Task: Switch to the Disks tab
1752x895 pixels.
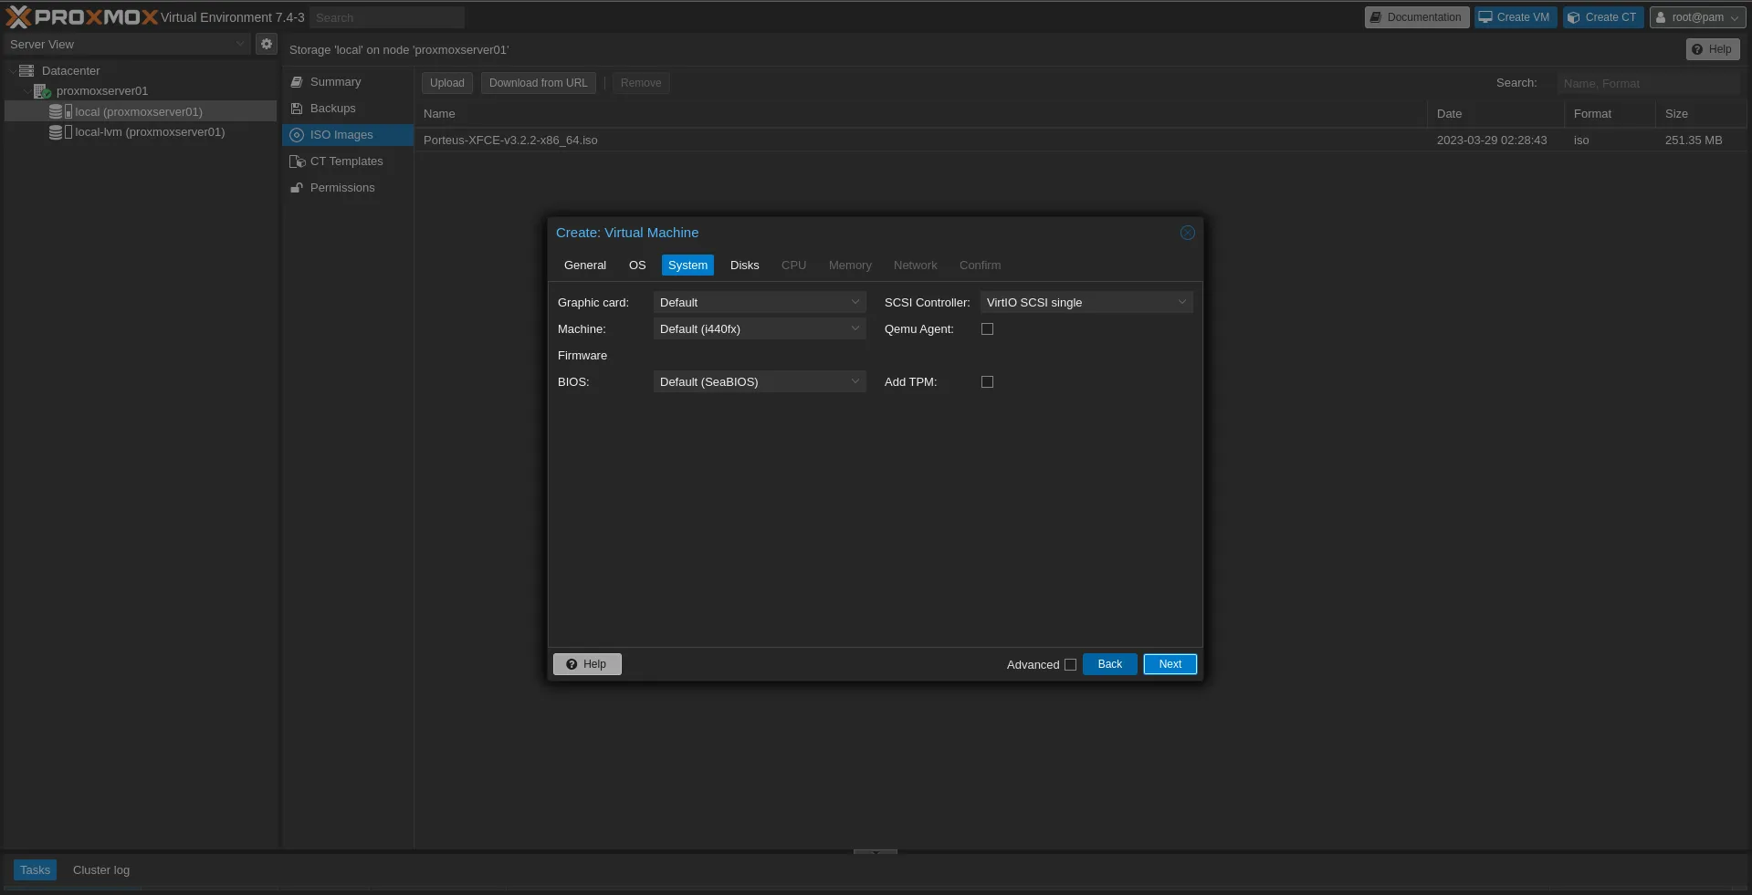Action: [744, 265]
